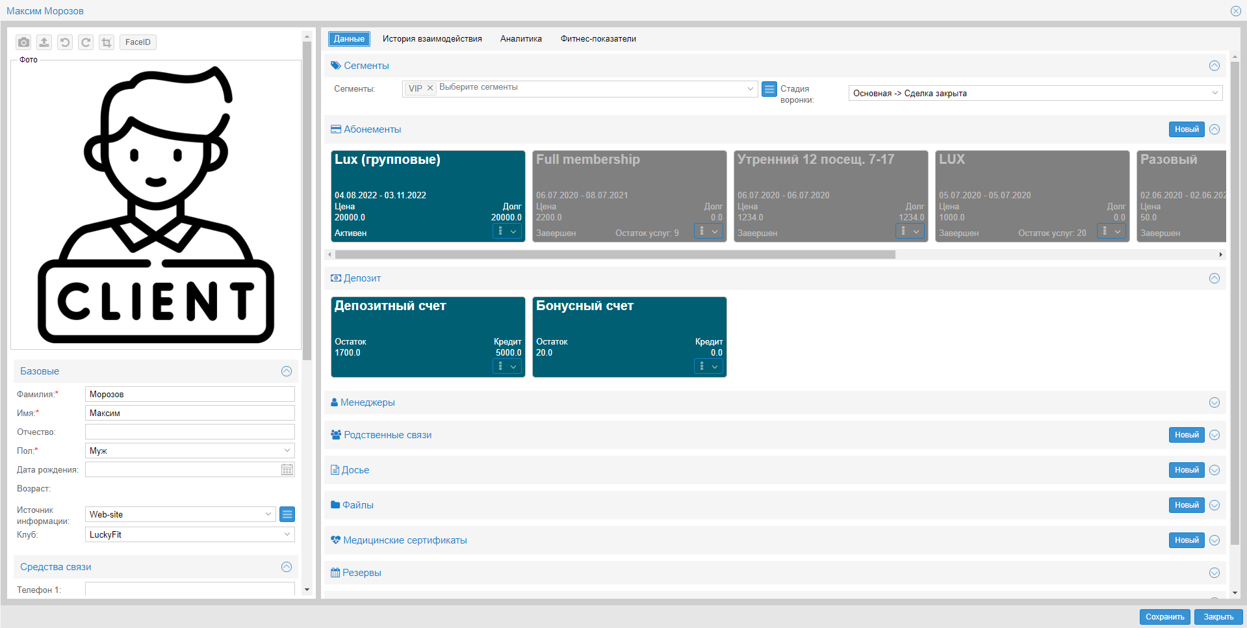Expand the Резервы section
The image size is (1247, 628).
1215,573
